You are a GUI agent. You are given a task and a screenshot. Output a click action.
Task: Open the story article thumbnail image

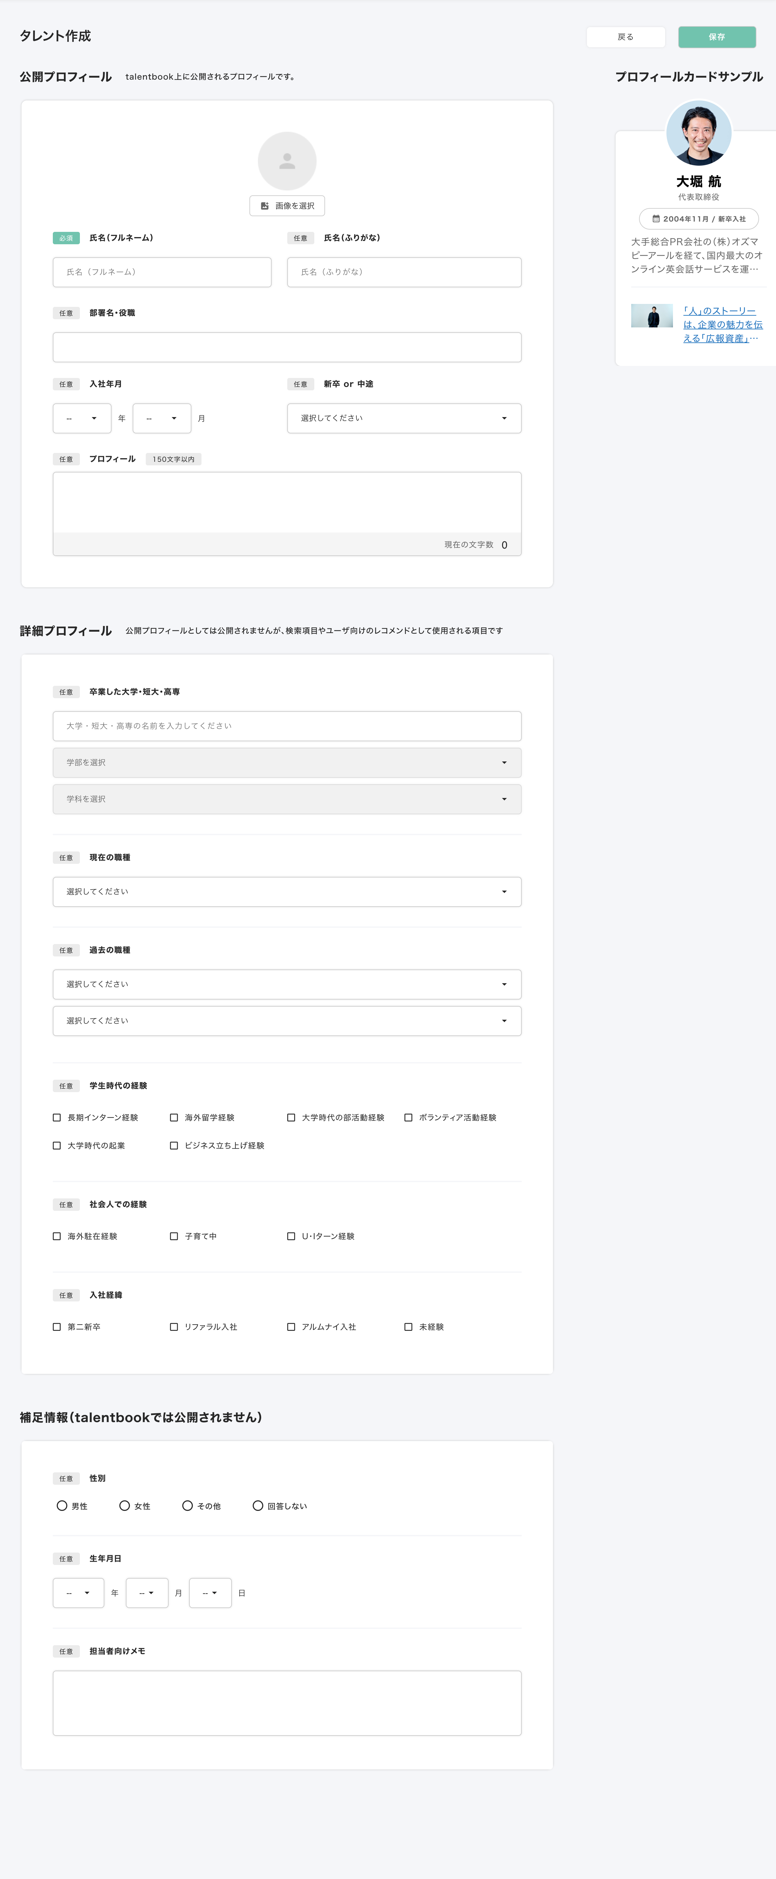(652, 316)
